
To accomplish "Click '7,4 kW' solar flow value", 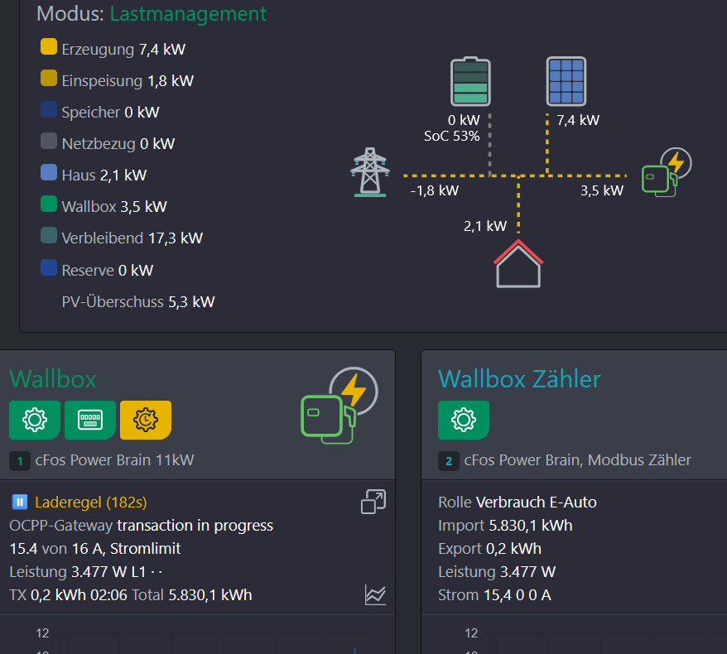I will 578,121.
